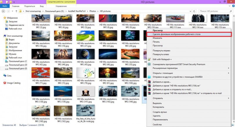This screenshot has height=127, width=235.
Task: Select thumbnail HD Mix resolutions №2 (3).jpg
Action: pos(41,18)
